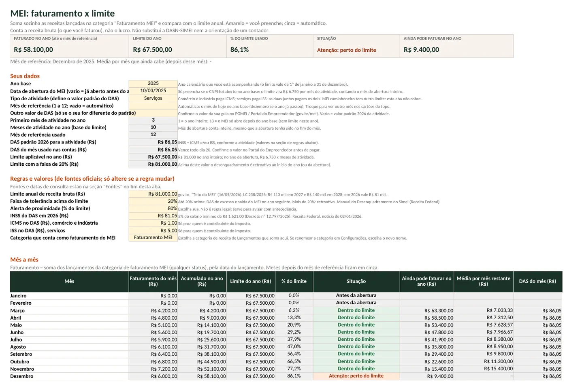Edit the Faixa de tolerância 20% cell
This screenshot has height=390, width=567.
coord(153,201)
